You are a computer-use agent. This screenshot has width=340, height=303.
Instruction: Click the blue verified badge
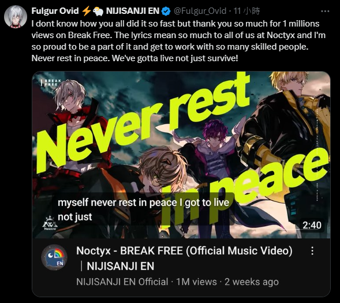coord(166,11)
